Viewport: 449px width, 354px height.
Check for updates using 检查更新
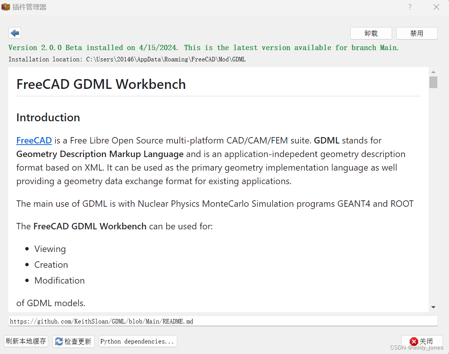point(74,341)
